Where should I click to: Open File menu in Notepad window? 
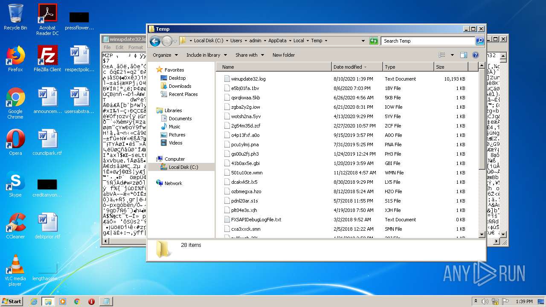pyautogui.click(x=107, y=47)
